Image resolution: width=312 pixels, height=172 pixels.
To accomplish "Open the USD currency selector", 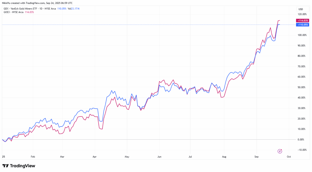I will pyautogui.click(x=301, y=9).
